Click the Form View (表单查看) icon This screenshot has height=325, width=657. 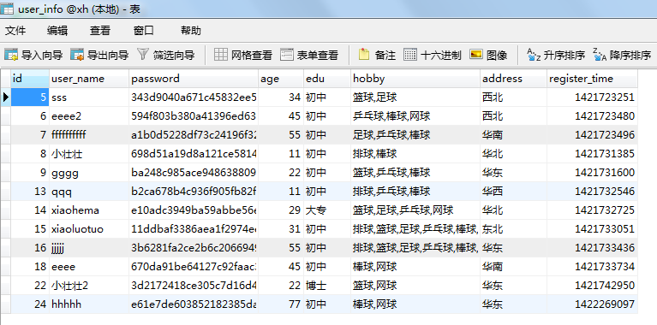pyautogui.click(x=287, y=55)
